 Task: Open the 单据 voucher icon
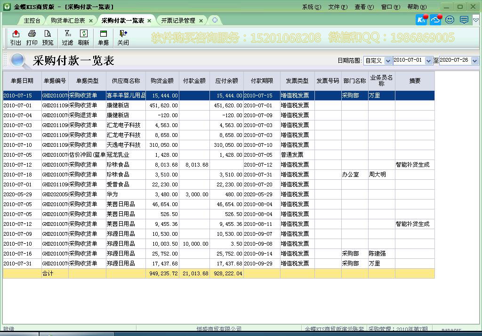point(104,38)
